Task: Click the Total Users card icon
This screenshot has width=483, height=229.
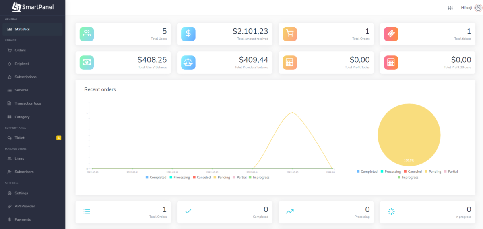Action: coord(87,34)
